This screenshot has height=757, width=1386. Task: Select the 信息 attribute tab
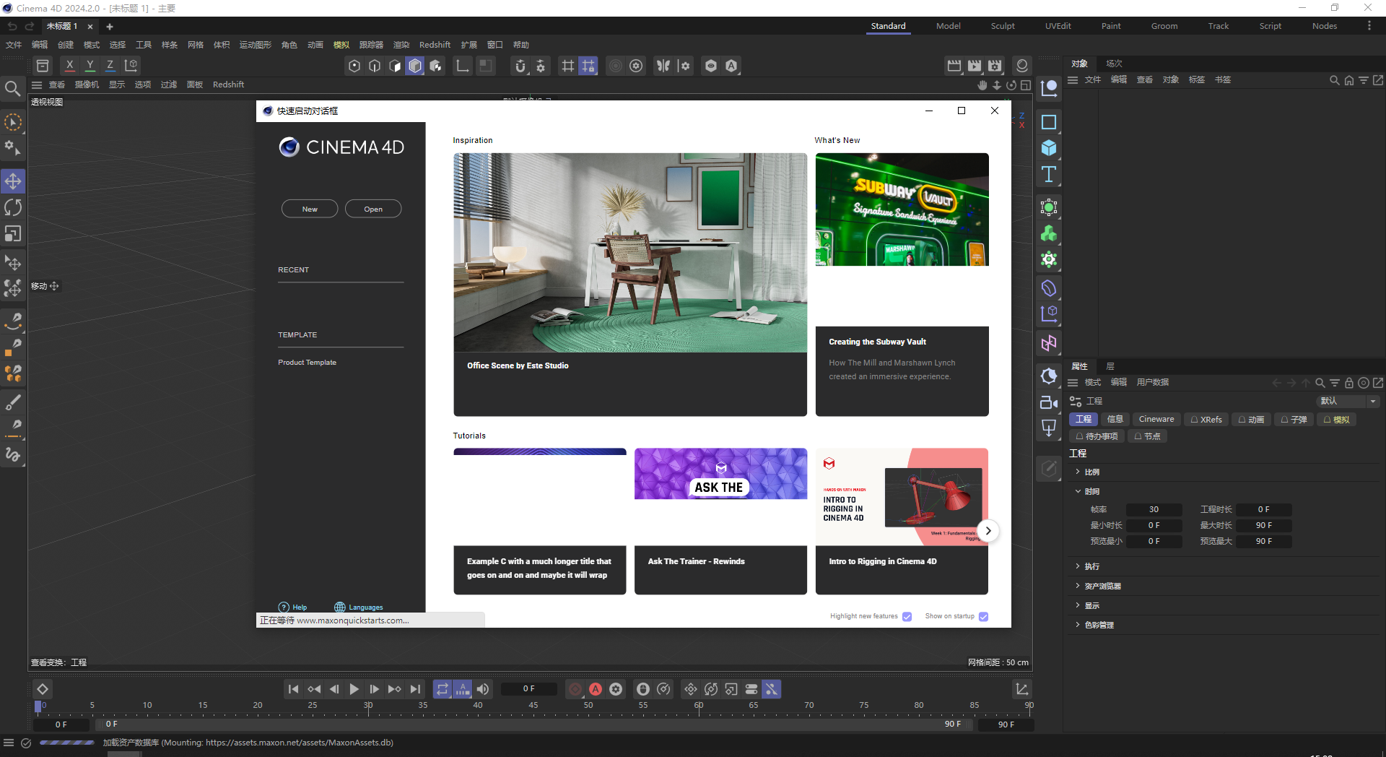point(1115,419)
